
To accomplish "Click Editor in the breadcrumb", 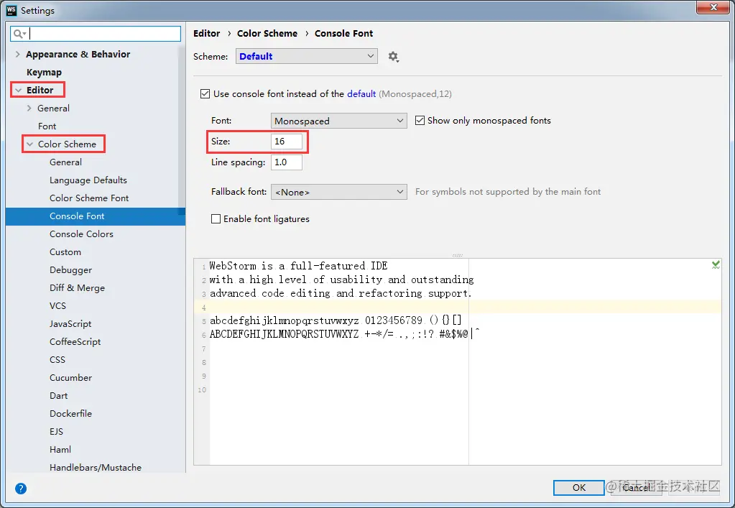I will coord(207,33).
